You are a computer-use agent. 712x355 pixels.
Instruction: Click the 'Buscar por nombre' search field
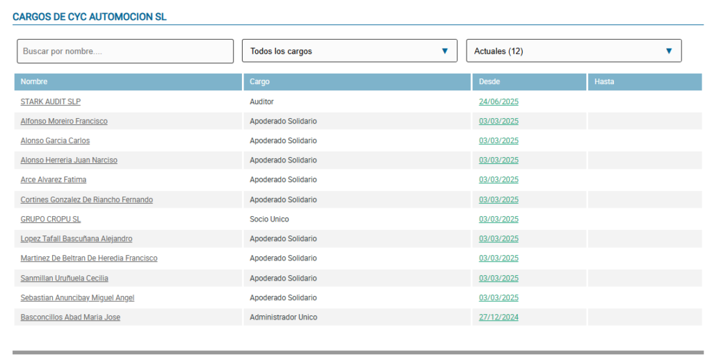[125, 51]
